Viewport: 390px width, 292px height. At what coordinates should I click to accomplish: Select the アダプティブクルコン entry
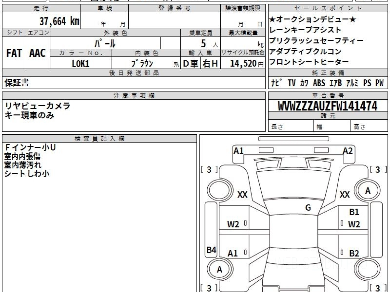[x=305, y=51]
